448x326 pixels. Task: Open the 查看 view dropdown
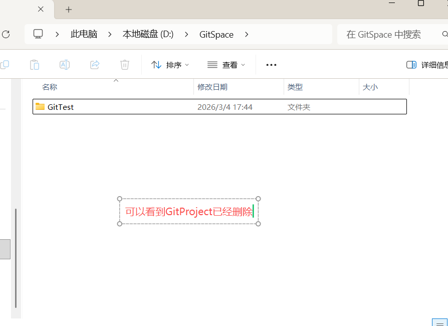tap(226, 65)
